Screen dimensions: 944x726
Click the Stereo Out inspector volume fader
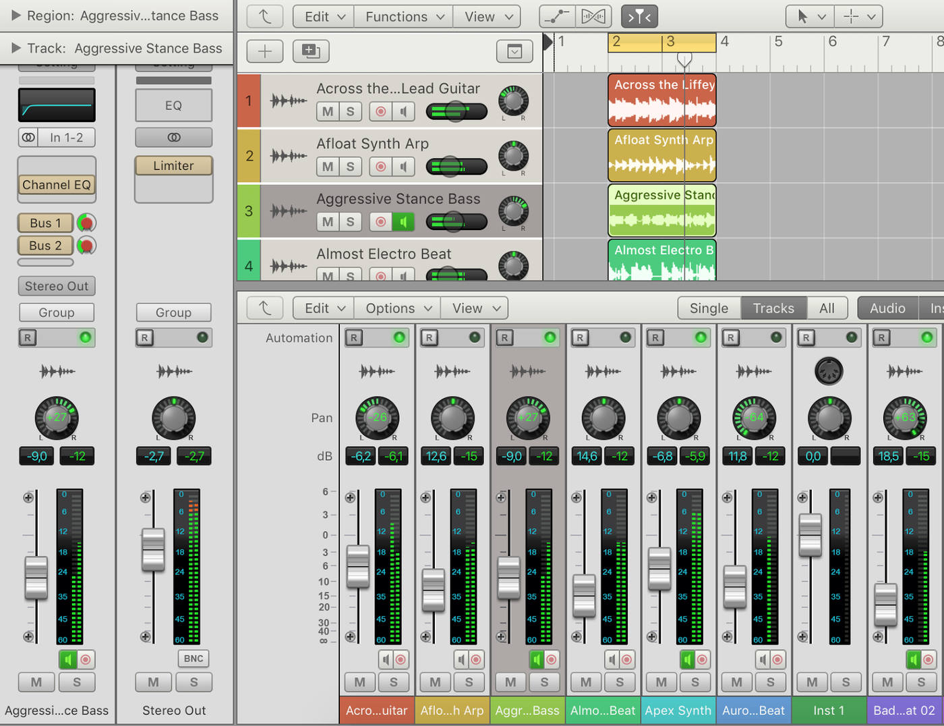[153, 550]
